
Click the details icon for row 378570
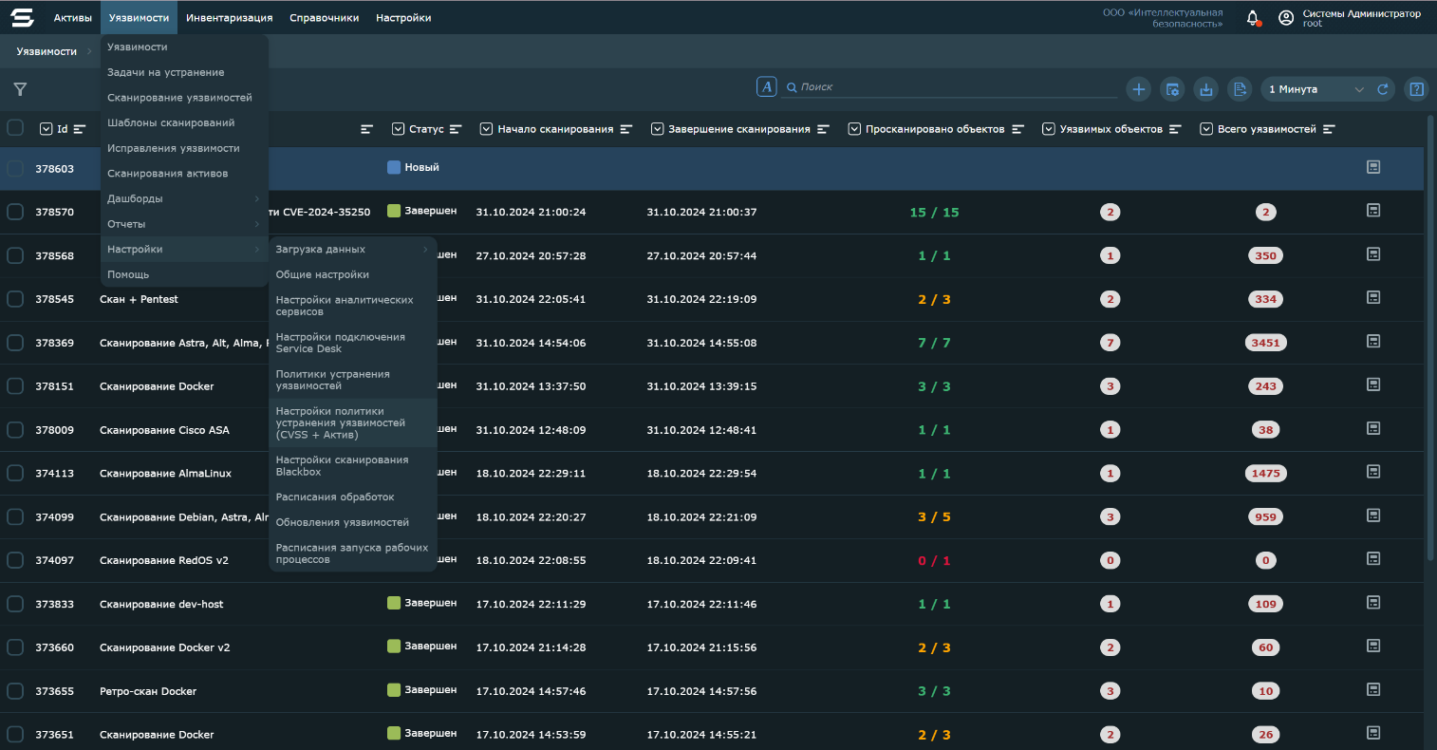1372,211
